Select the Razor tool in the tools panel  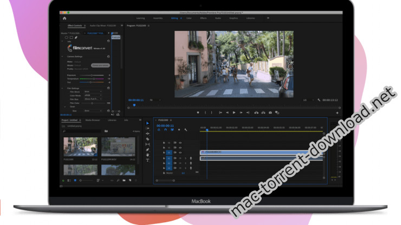pyautogui.click(x=147, y=139)
